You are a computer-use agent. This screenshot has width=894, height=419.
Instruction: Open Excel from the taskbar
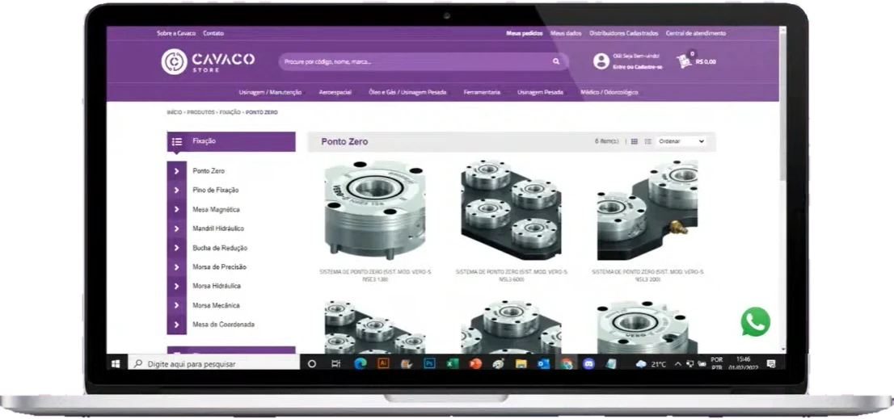pyautogui.click(x=453, y=363)
